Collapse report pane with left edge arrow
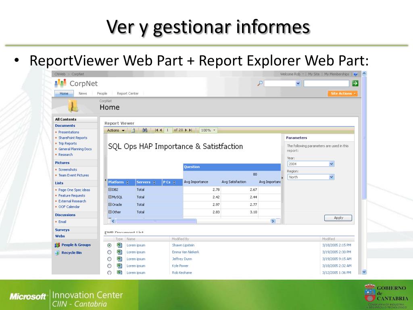The image size is (413, 310). coord(106,180)
